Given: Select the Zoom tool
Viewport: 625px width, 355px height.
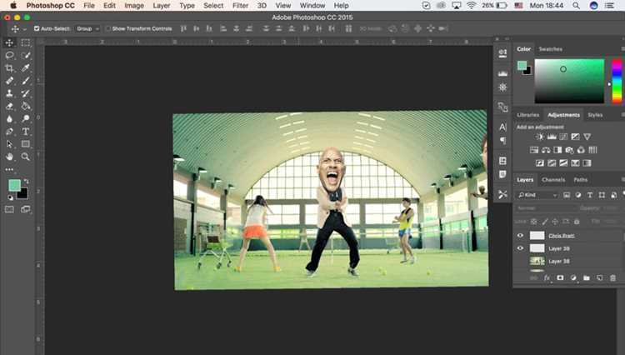Looking at the screenshot, I should [x=26, y=157].
